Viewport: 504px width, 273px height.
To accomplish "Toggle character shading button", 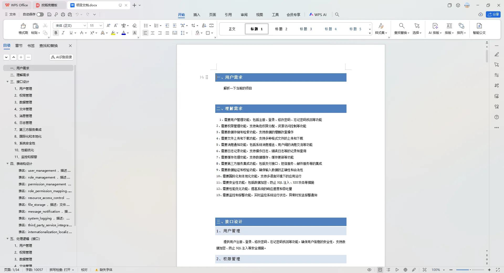I will [135, 33].
